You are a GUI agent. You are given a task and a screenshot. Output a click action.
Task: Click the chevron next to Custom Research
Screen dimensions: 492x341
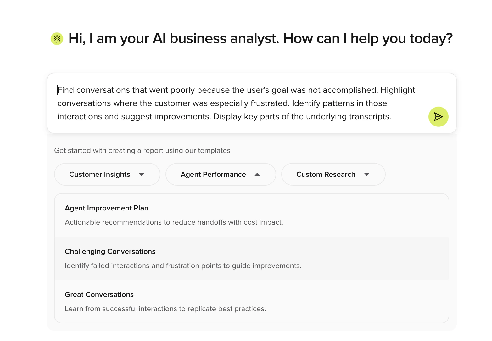coord(367,174)
